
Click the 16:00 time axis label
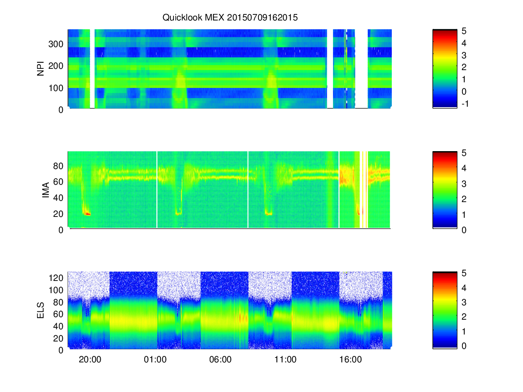(350, 360)
